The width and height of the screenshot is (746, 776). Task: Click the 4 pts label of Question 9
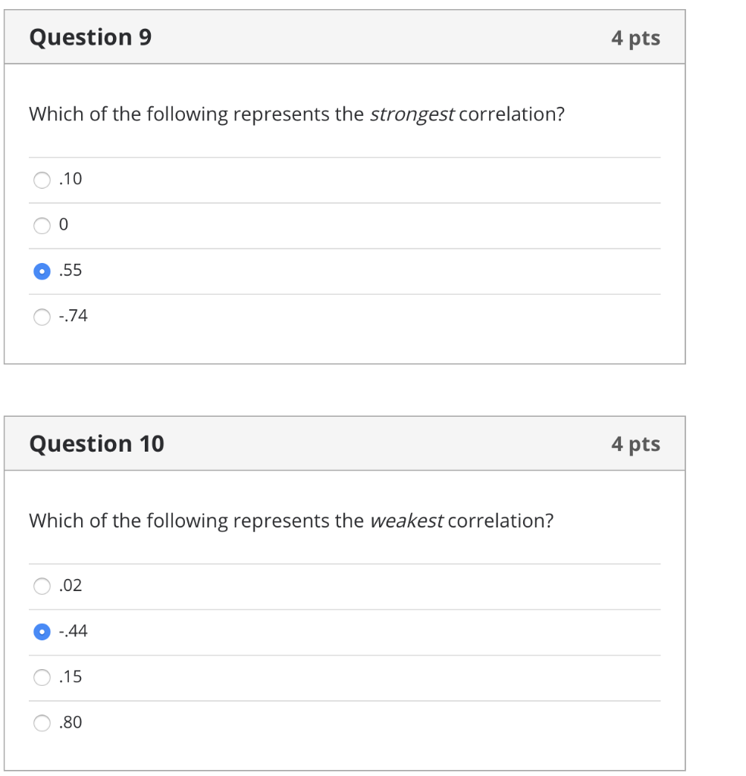[x=635, y=38]
